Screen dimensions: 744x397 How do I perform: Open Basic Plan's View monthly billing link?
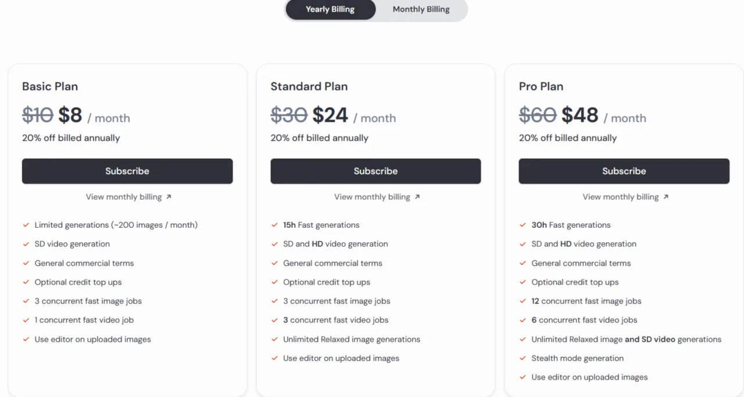point(124,197)
